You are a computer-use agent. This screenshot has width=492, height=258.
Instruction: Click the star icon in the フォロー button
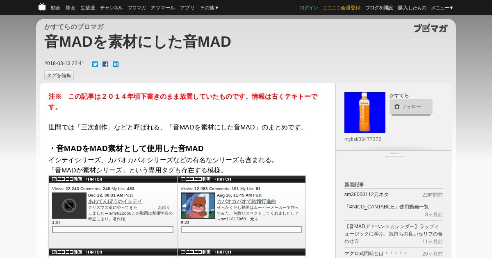click(x=397, y=106)
